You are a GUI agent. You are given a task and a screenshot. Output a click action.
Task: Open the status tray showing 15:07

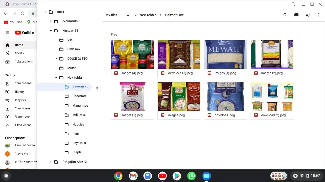[x=307, y=176]
